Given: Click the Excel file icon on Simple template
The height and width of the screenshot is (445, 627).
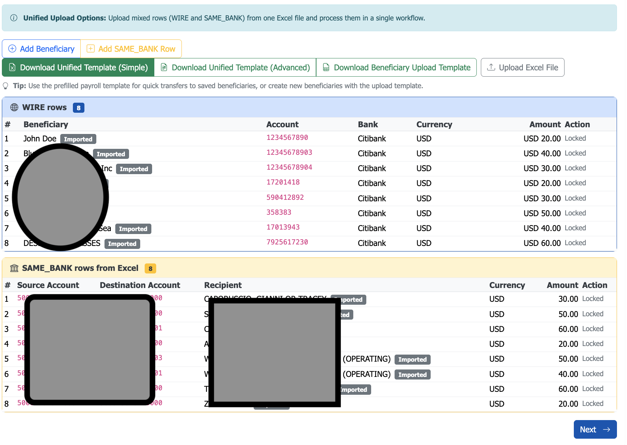Looking at the screenshot, I should pos(12,67).
